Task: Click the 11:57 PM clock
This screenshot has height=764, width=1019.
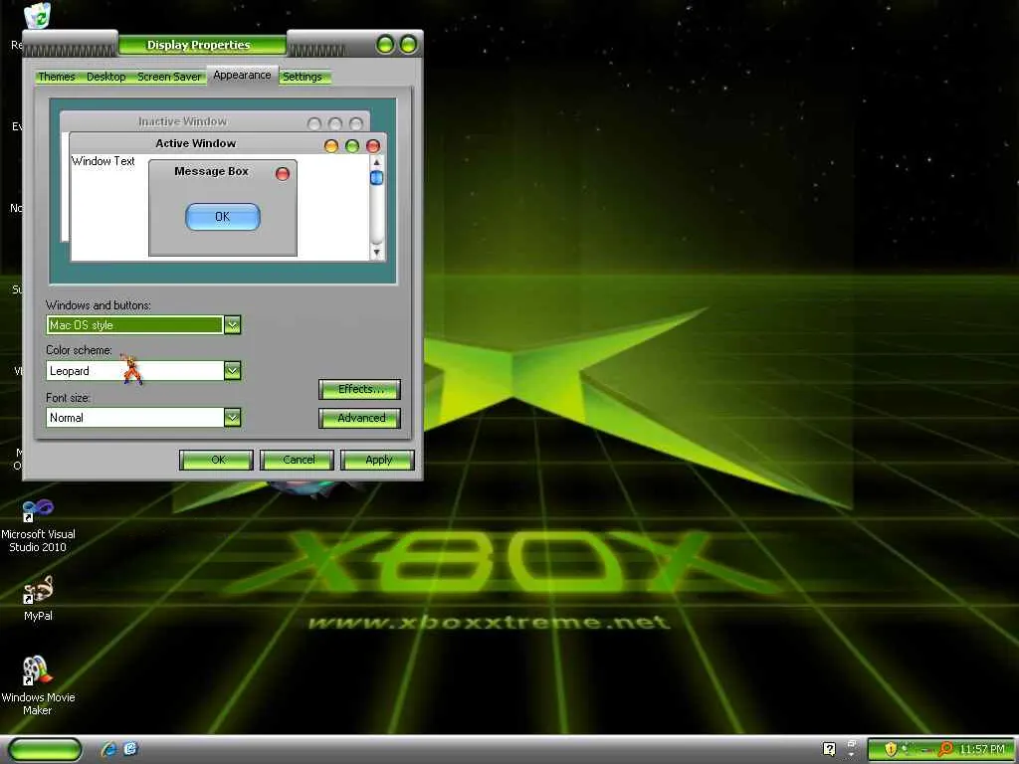Action: (981, 750)
